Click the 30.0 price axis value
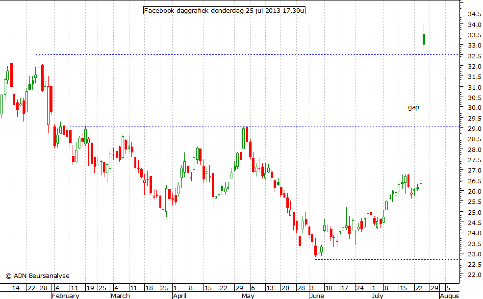 point(475,108)
